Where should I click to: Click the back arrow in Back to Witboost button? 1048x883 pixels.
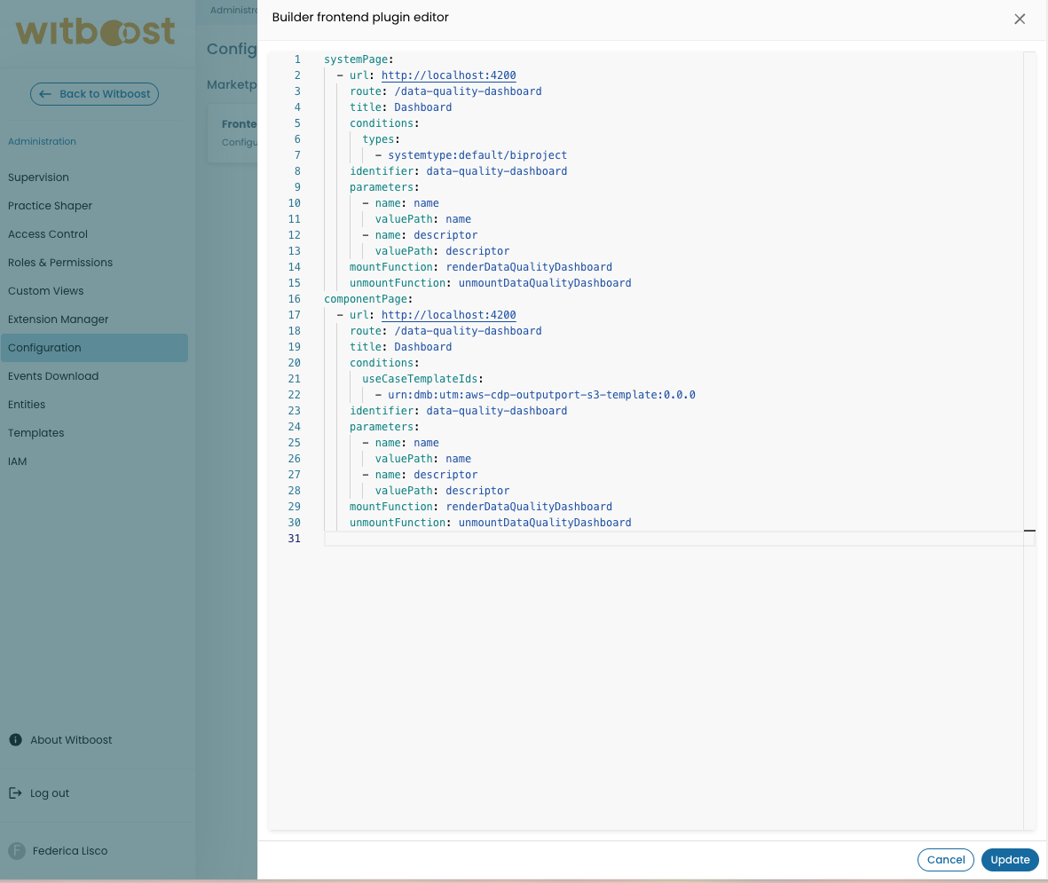click(x=45, y=93)
